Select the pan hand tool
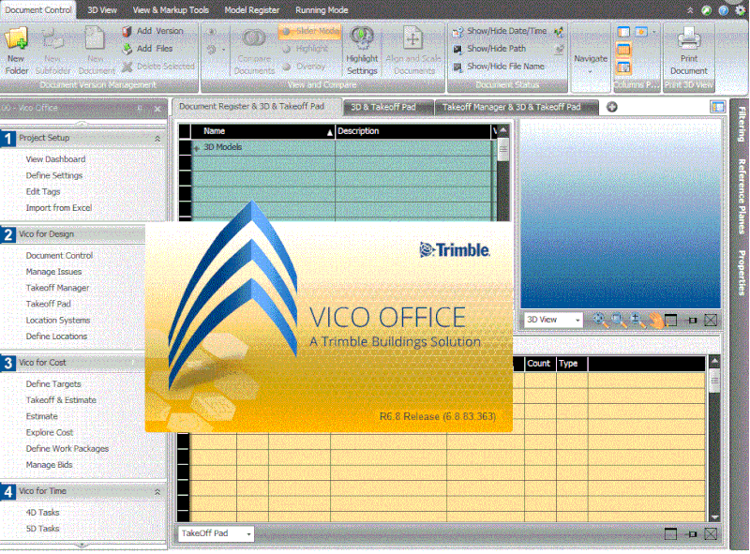 click(655, 320)
